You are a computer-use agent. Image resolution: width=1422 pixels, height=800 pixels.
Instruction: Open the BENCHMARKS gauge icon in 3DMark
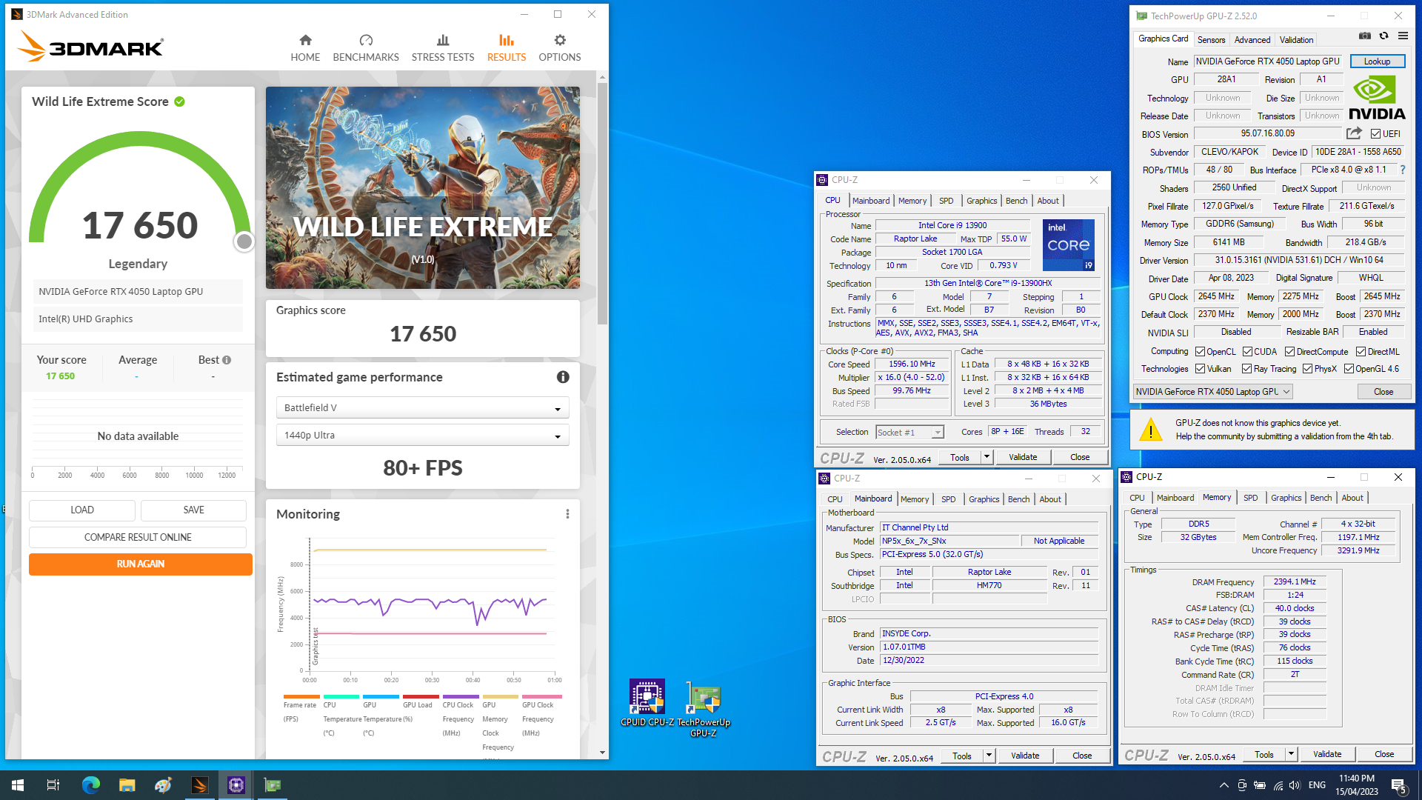366,40
